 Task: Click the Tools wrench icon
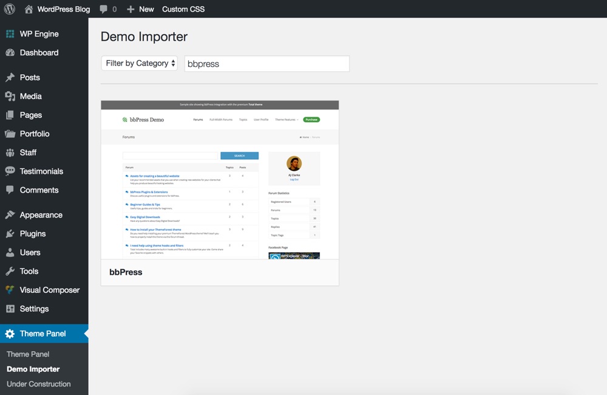(x=10, y=271)
